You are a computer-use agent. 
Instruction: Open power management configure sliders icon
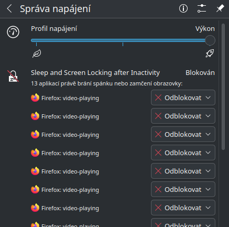[x=202, y=8]
